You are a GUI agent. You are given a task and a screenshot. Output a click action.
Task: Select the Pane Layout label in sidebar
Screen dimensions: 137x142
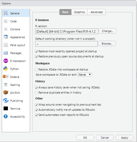18,45
